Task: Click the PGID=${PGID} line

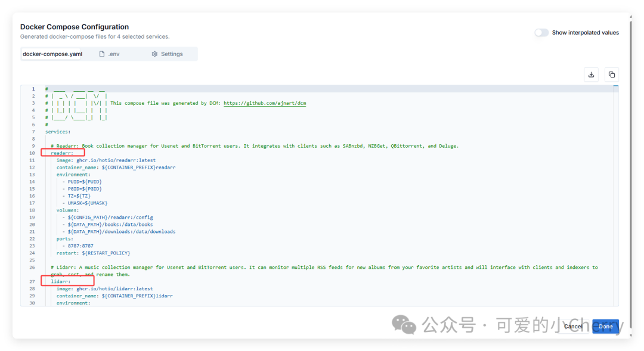Action: click(82, 189)
